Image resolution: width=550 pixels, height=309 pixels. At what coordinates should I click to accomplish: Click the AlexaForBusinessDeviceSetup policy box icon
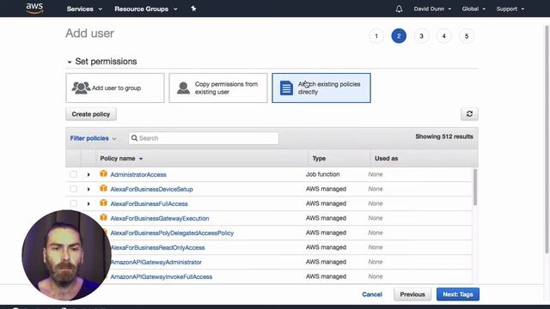(103, 189)
